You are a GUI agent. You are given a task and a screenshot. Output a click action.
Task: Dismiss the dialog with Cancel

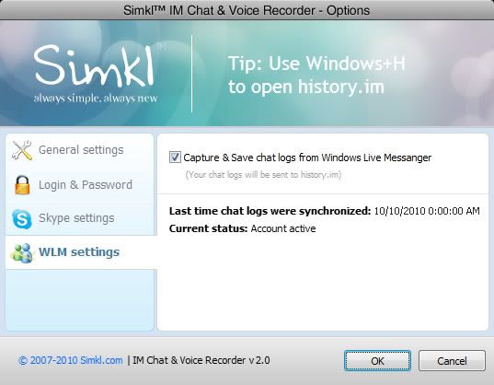coord(452,360)
